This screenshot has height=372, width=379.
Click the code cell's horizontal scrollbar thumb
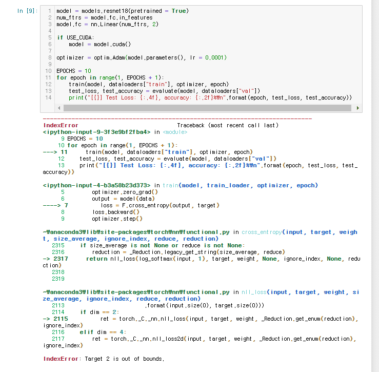point(205,108)
